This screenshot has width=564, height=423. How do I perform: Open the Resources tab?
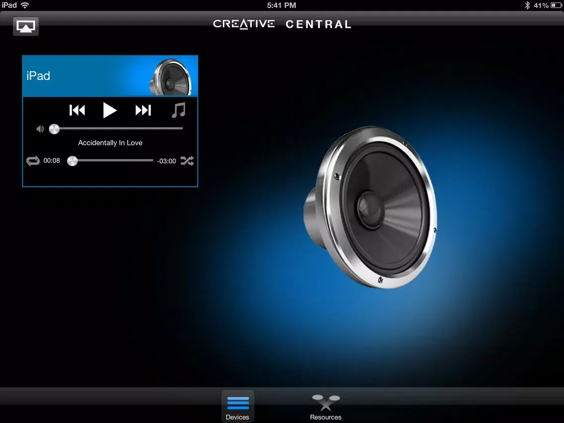(x=326, y=407)
